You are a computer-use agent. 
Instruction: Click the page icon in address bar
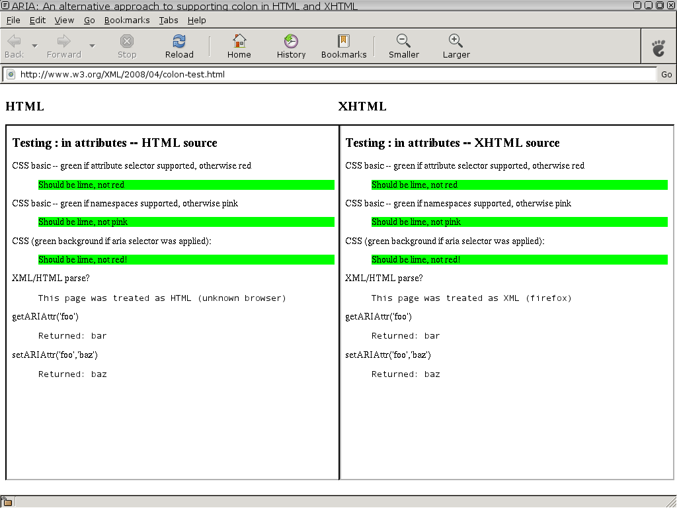coord(11,74)
